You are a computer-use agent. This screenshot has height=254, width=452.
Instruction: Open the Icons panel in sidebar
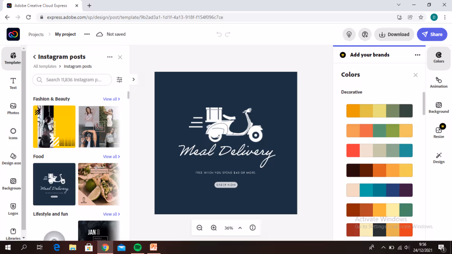pos(13,133)
